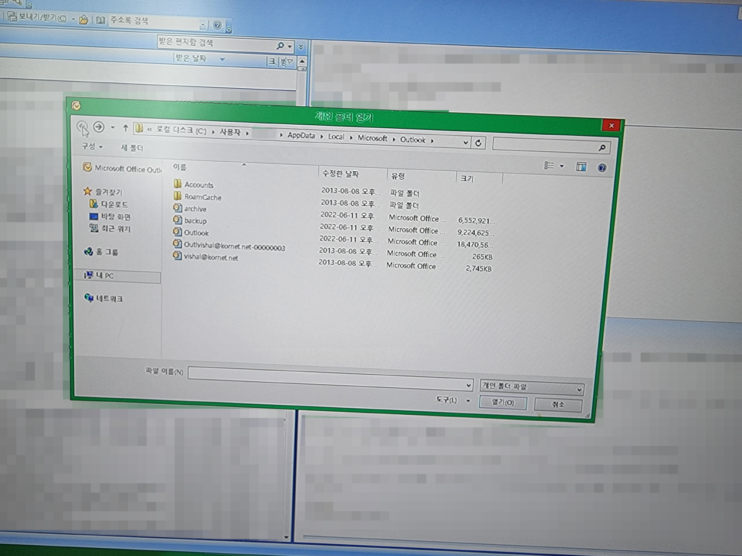The height and width of the screenshot is (556, 742).
Task: Open 바탕 화면 in navigation pane
Action: pos(110,217)
